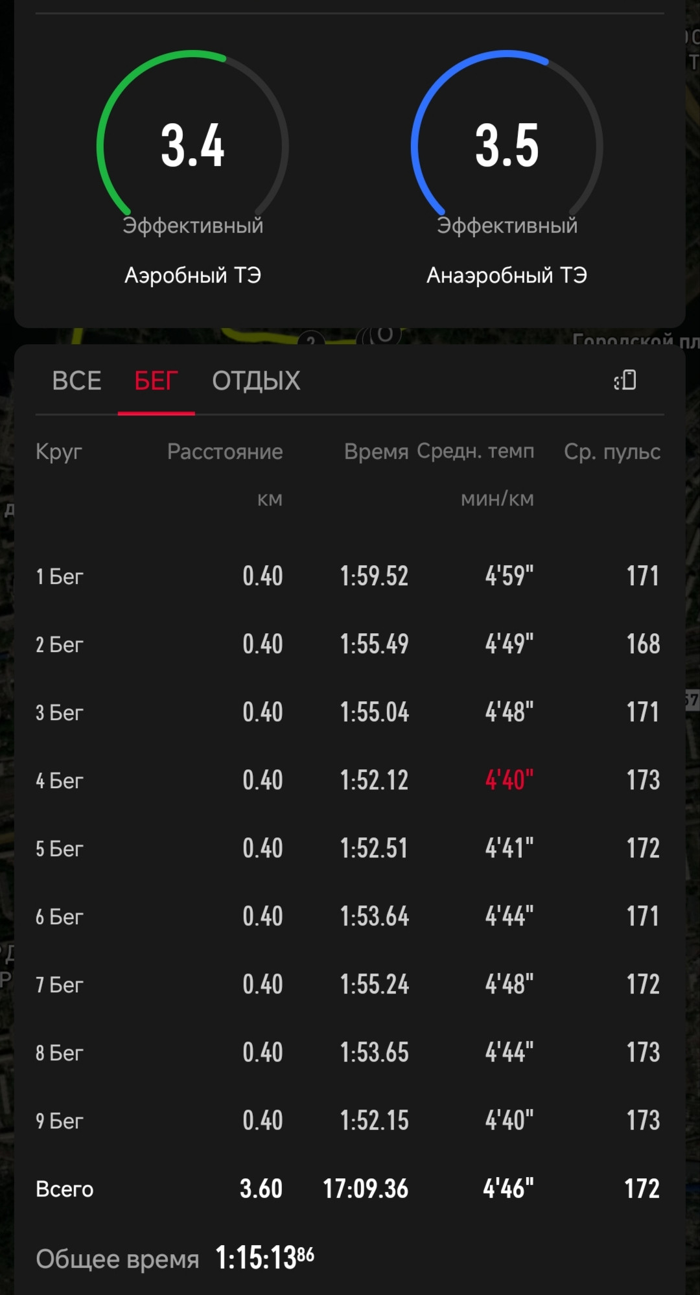Tap the Общее время 1:15:13 value
The width and height of the screenshot is (700, 1295).
click(264, 1258)
